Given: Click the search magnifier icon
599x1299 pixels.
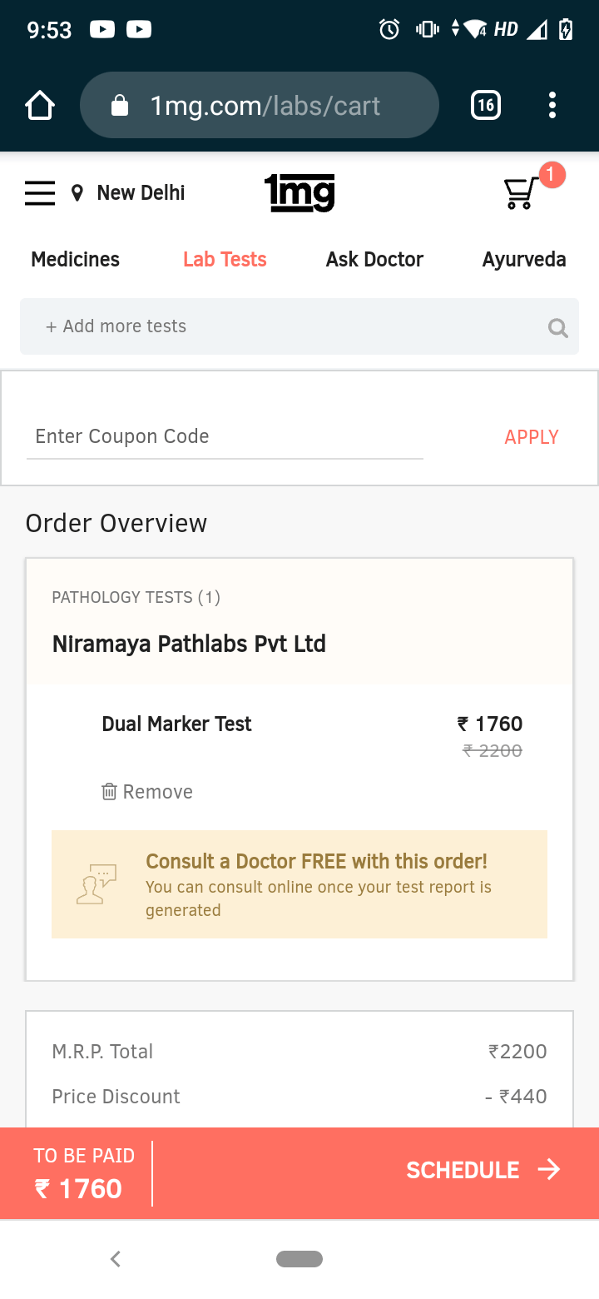Looking at the screenshot, I should [x=558, y=328].
